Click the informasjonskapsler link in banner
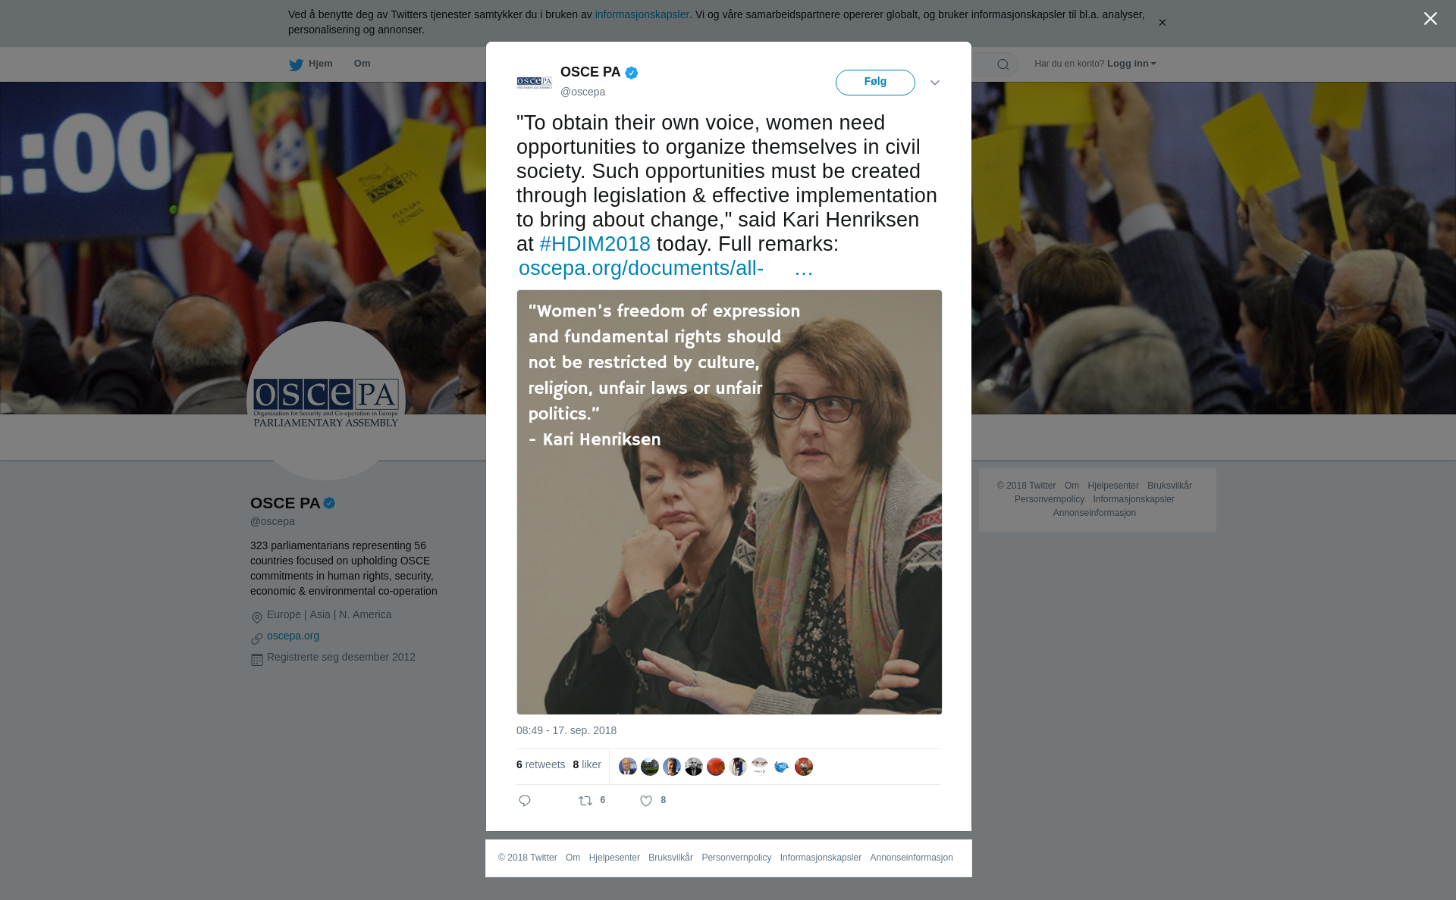1456x900 pixels. tap(642, 14)
